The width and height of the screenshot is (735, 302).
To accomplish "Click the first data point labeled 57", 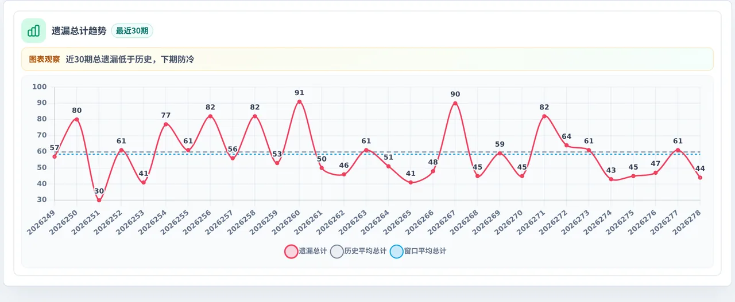I will pos(55,156).
